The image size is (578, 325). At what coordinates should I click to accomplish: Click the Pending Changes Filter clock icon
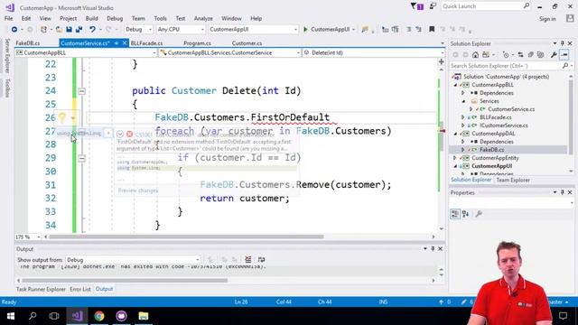506,55
